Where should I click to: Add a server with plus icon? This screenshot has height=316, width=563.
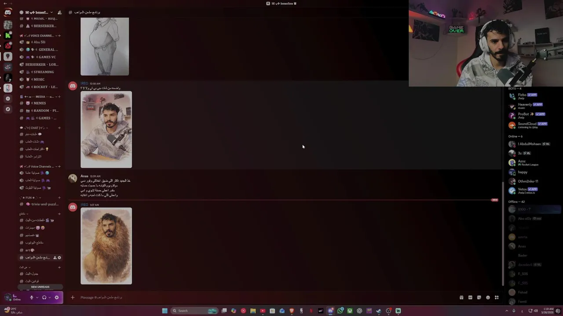8,98
